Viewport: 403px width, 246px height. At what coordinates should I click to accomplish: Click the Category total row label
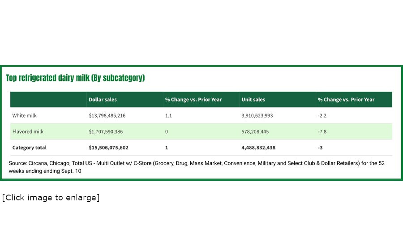tap(30, 148)
